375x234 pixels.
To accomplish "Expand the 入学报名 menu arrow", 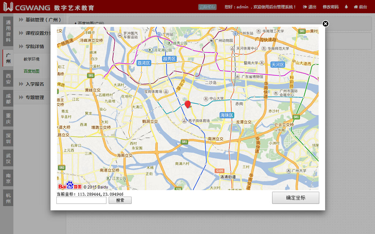I will click(x=21, y=84).
